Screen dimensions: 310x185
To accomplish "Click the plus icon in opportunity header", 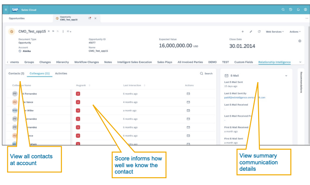I will (243, 32).
